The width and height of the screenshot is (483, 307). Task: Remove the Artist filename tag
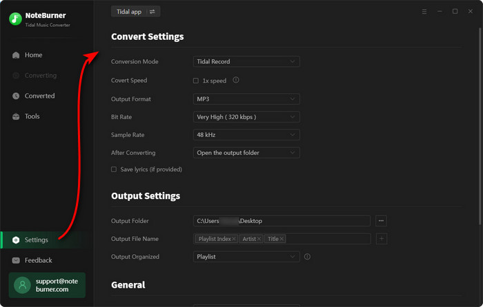point(259,239)
